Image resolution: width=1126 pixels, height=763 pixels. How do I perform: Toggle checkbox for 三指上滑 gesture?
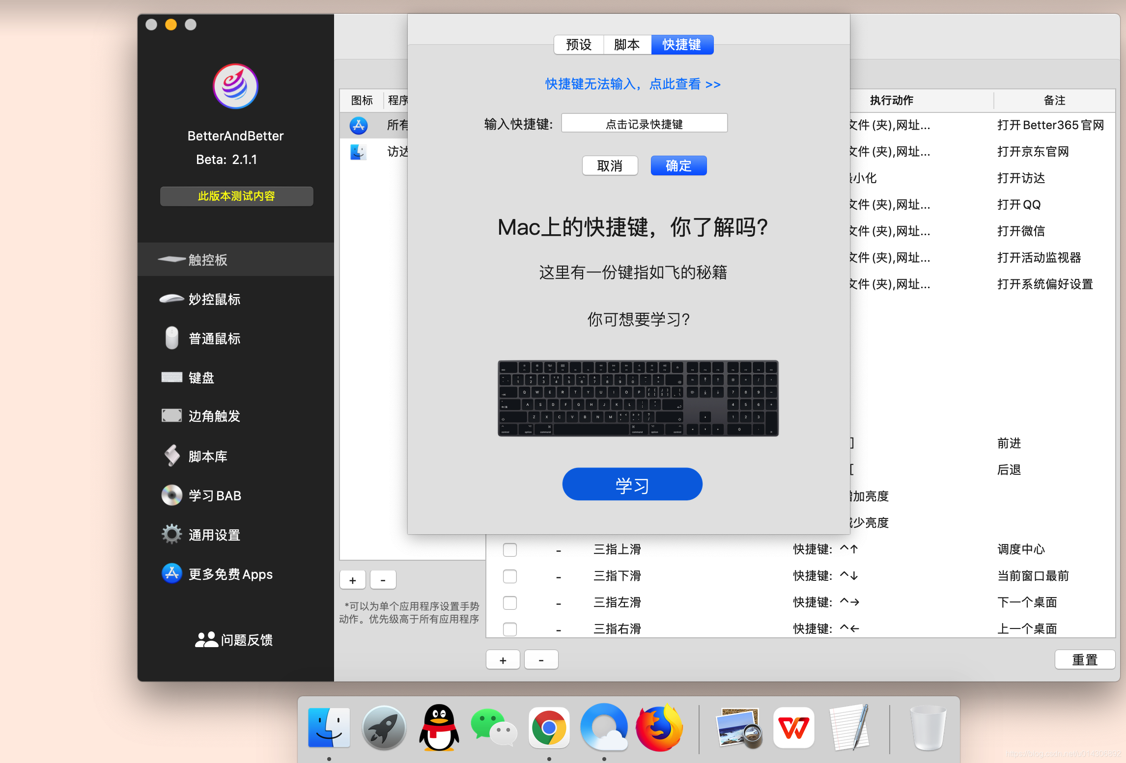(x=510, y=549)
